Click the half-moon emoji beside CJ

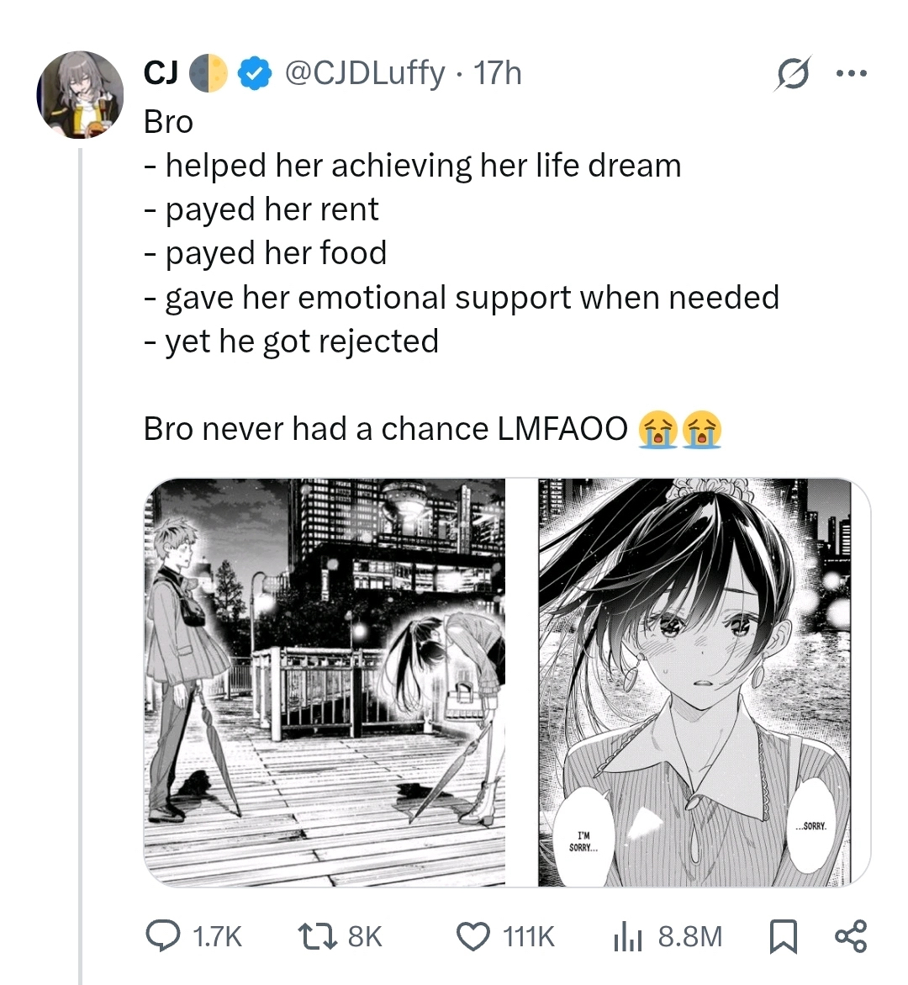click(x=209, y=73)
